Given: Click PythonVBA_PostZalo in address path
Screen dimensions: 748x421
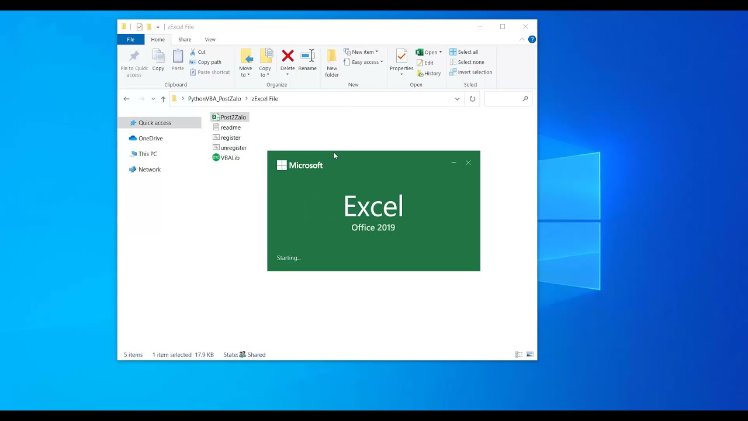Looking at the screenshot, I should (x=214, y=99).
